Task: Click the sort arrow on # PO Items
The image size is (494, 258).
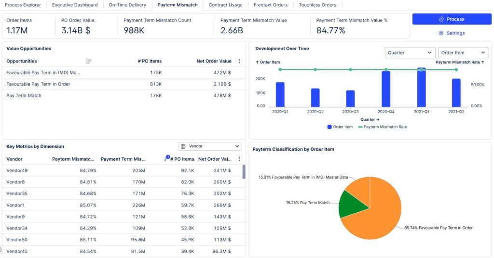Action: click(x=166, y=159)
